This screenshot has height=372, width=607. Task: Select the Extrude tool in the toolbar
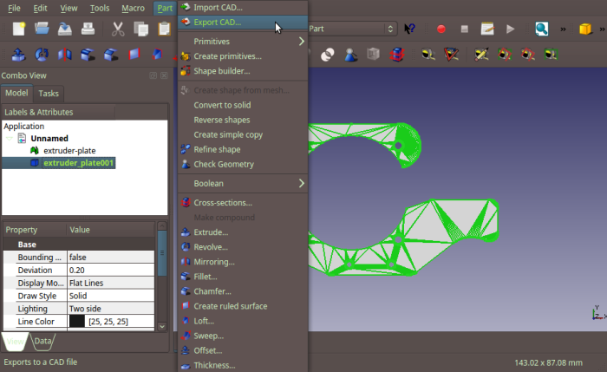(x=18, y=55)
